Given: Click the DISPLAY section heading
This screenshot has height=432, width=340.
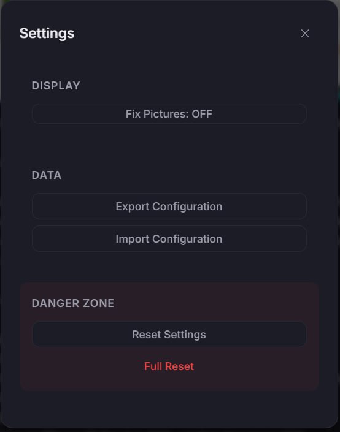Looking at the screenshot, I should (x=56, y=86).
